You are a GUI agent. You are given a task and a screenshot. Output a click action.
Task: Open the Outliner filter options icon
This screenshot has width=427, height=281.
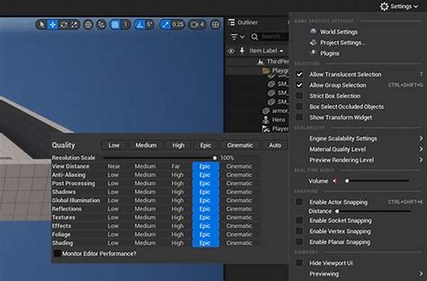[237, 36]
